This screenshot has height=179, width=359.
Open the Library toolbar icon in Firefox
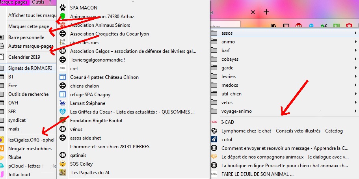273,26
